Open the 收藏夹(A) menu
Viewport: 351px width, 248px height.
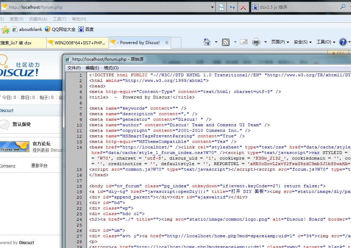tap(38, 19)
